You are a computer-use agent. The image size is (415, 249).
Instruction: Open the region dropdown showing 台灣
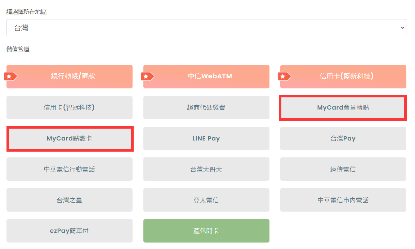[x=206, y=28]
